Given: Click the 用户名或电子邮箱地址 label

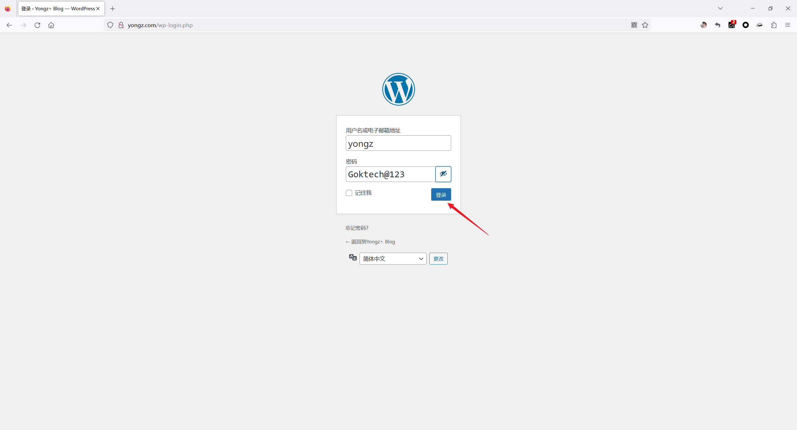Looking at the screenshot, I should (373, 131).
